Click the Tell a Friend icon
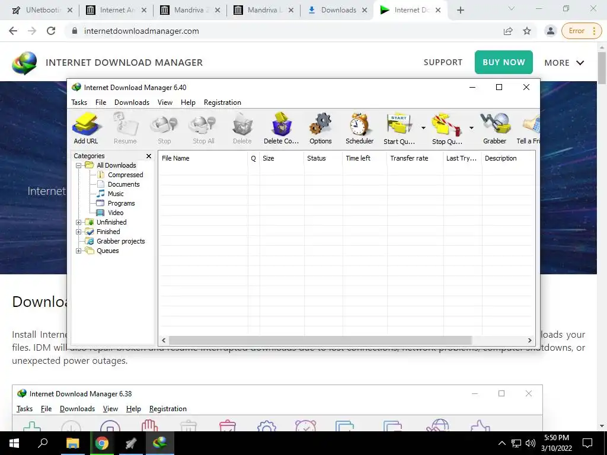 click(528, 129)
